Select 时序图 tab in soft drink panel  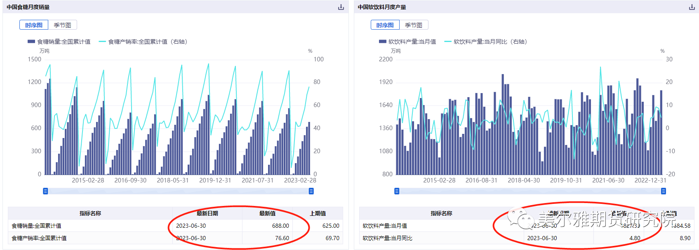point(385,25)
